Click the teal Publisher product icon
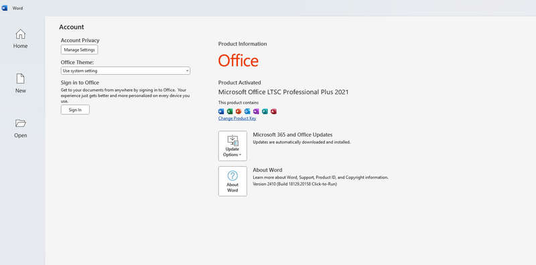Viewport: 536px width, 265px height. click(x=265, y=111)
